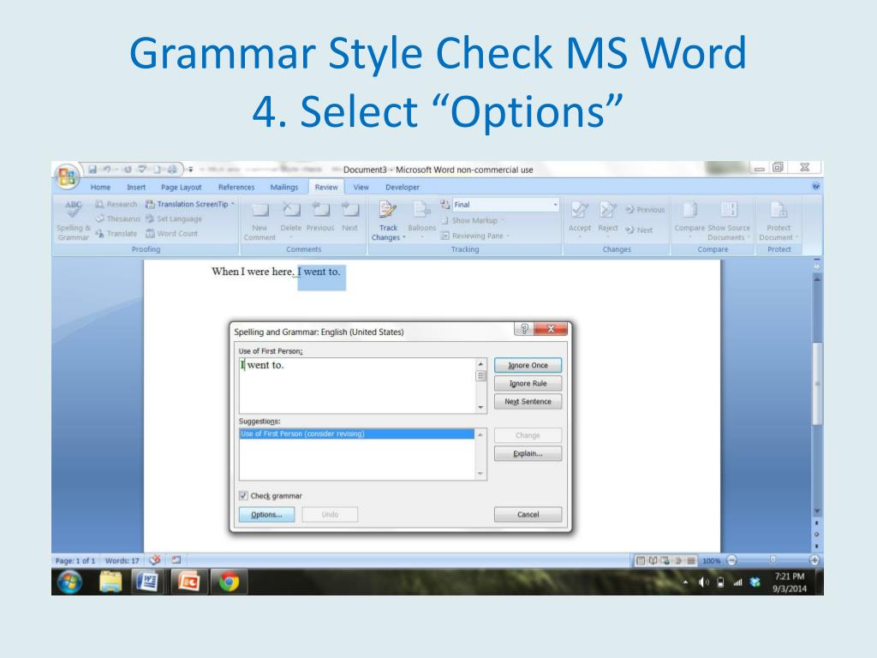The image size is (877, 658).
Task: Open File Explorer from taskbar
Action: pos(110,582)
